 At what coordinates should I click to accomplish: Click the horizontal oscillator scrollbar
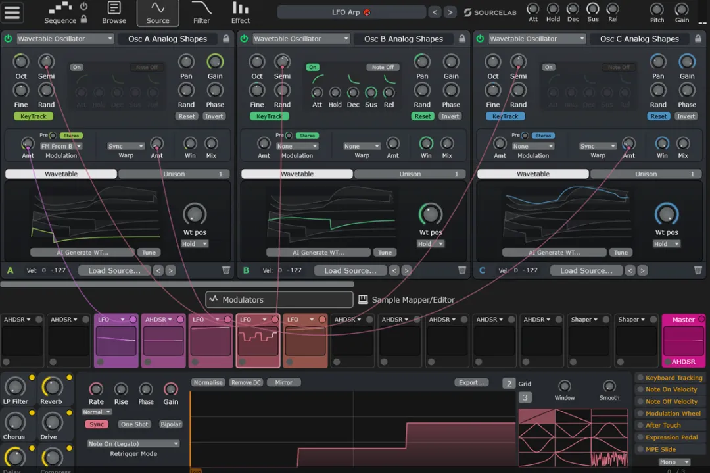click(x=177, y=284)
